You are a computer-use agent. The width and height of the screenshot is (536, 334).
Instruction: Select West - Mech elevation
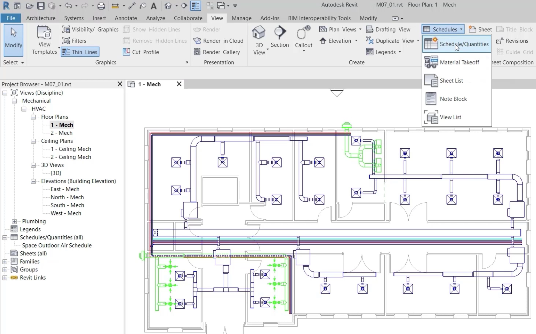click(x=66, y=213)
